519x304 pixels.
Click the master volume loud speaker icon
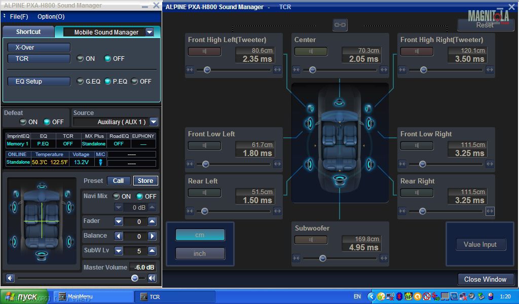click(x=152, y=278)
